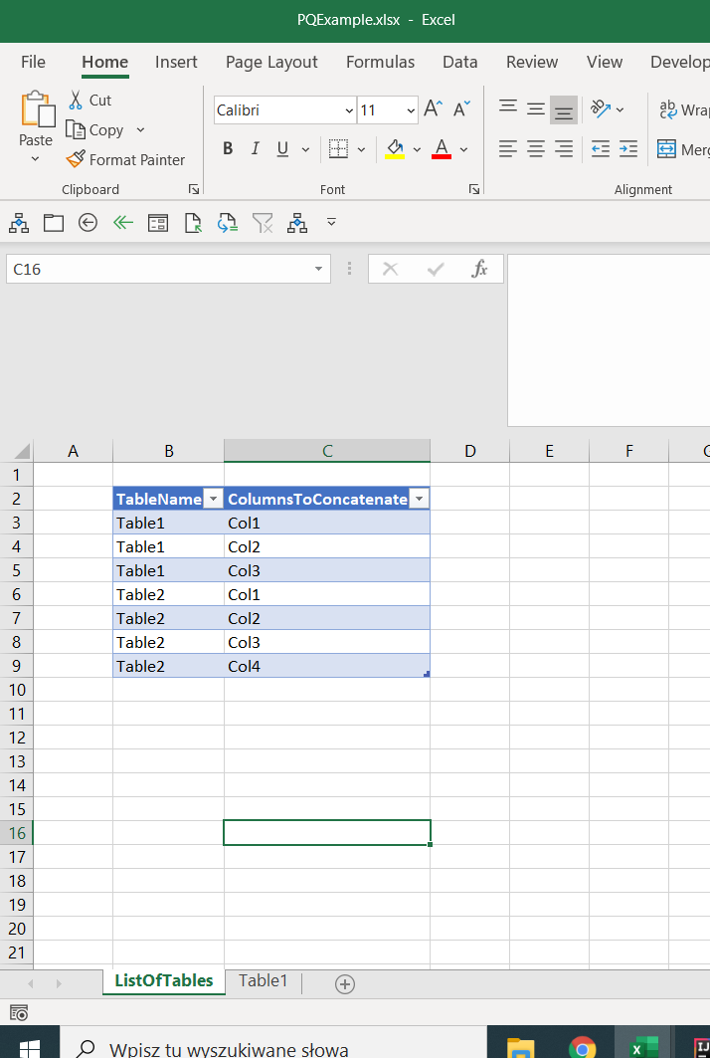This screenshot has height=1058, width=710.
Task: Toggle Middle Align for cell
Action: [536, 108]
